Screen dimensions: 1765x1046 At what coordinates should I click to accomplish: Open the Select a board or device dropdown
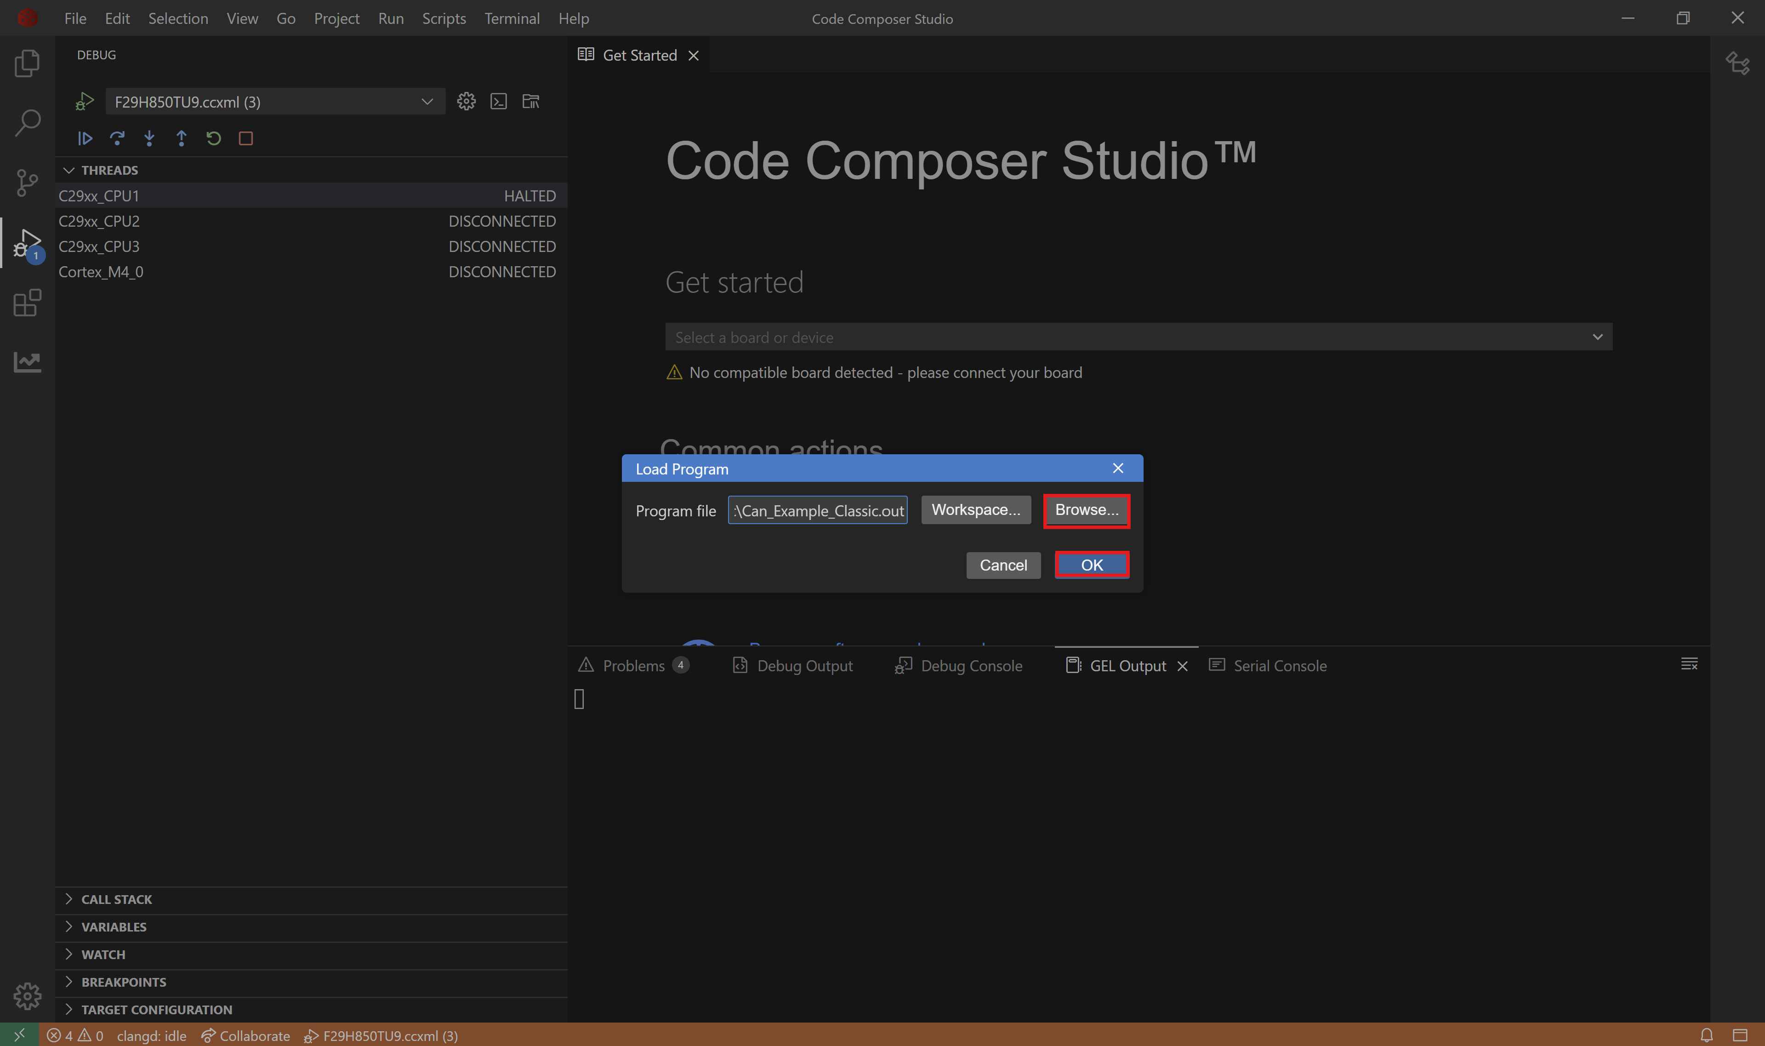point(1597,337)
